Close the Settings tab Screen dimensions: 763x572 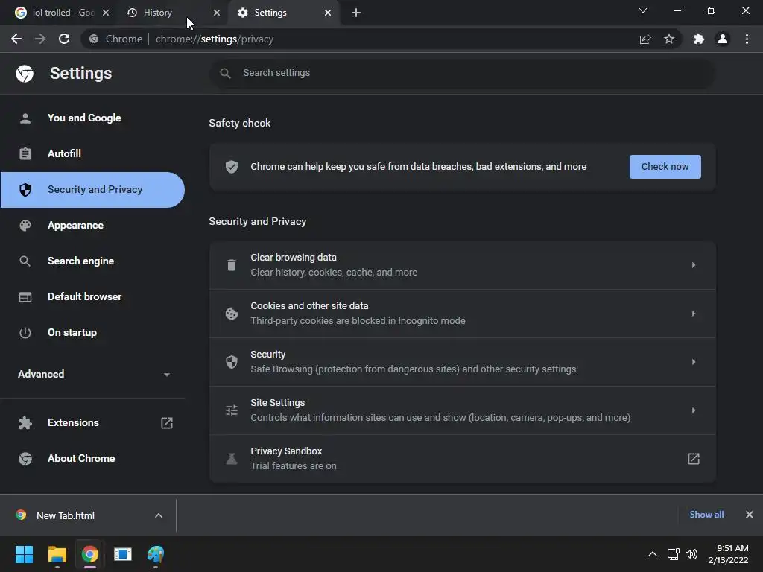(x=328, y=13)
